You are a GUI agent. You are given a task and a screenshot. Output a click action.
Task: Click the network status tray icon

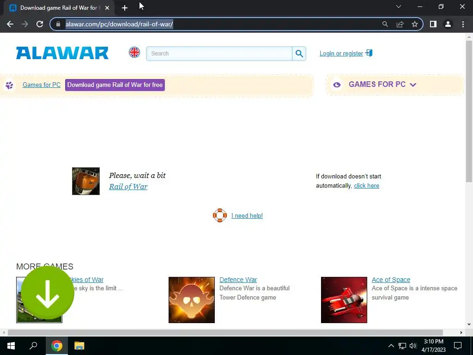[402, 346]
